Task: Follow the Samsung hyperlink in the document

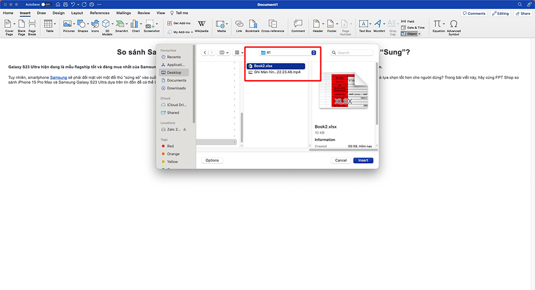Action: (x=59, y=77)
